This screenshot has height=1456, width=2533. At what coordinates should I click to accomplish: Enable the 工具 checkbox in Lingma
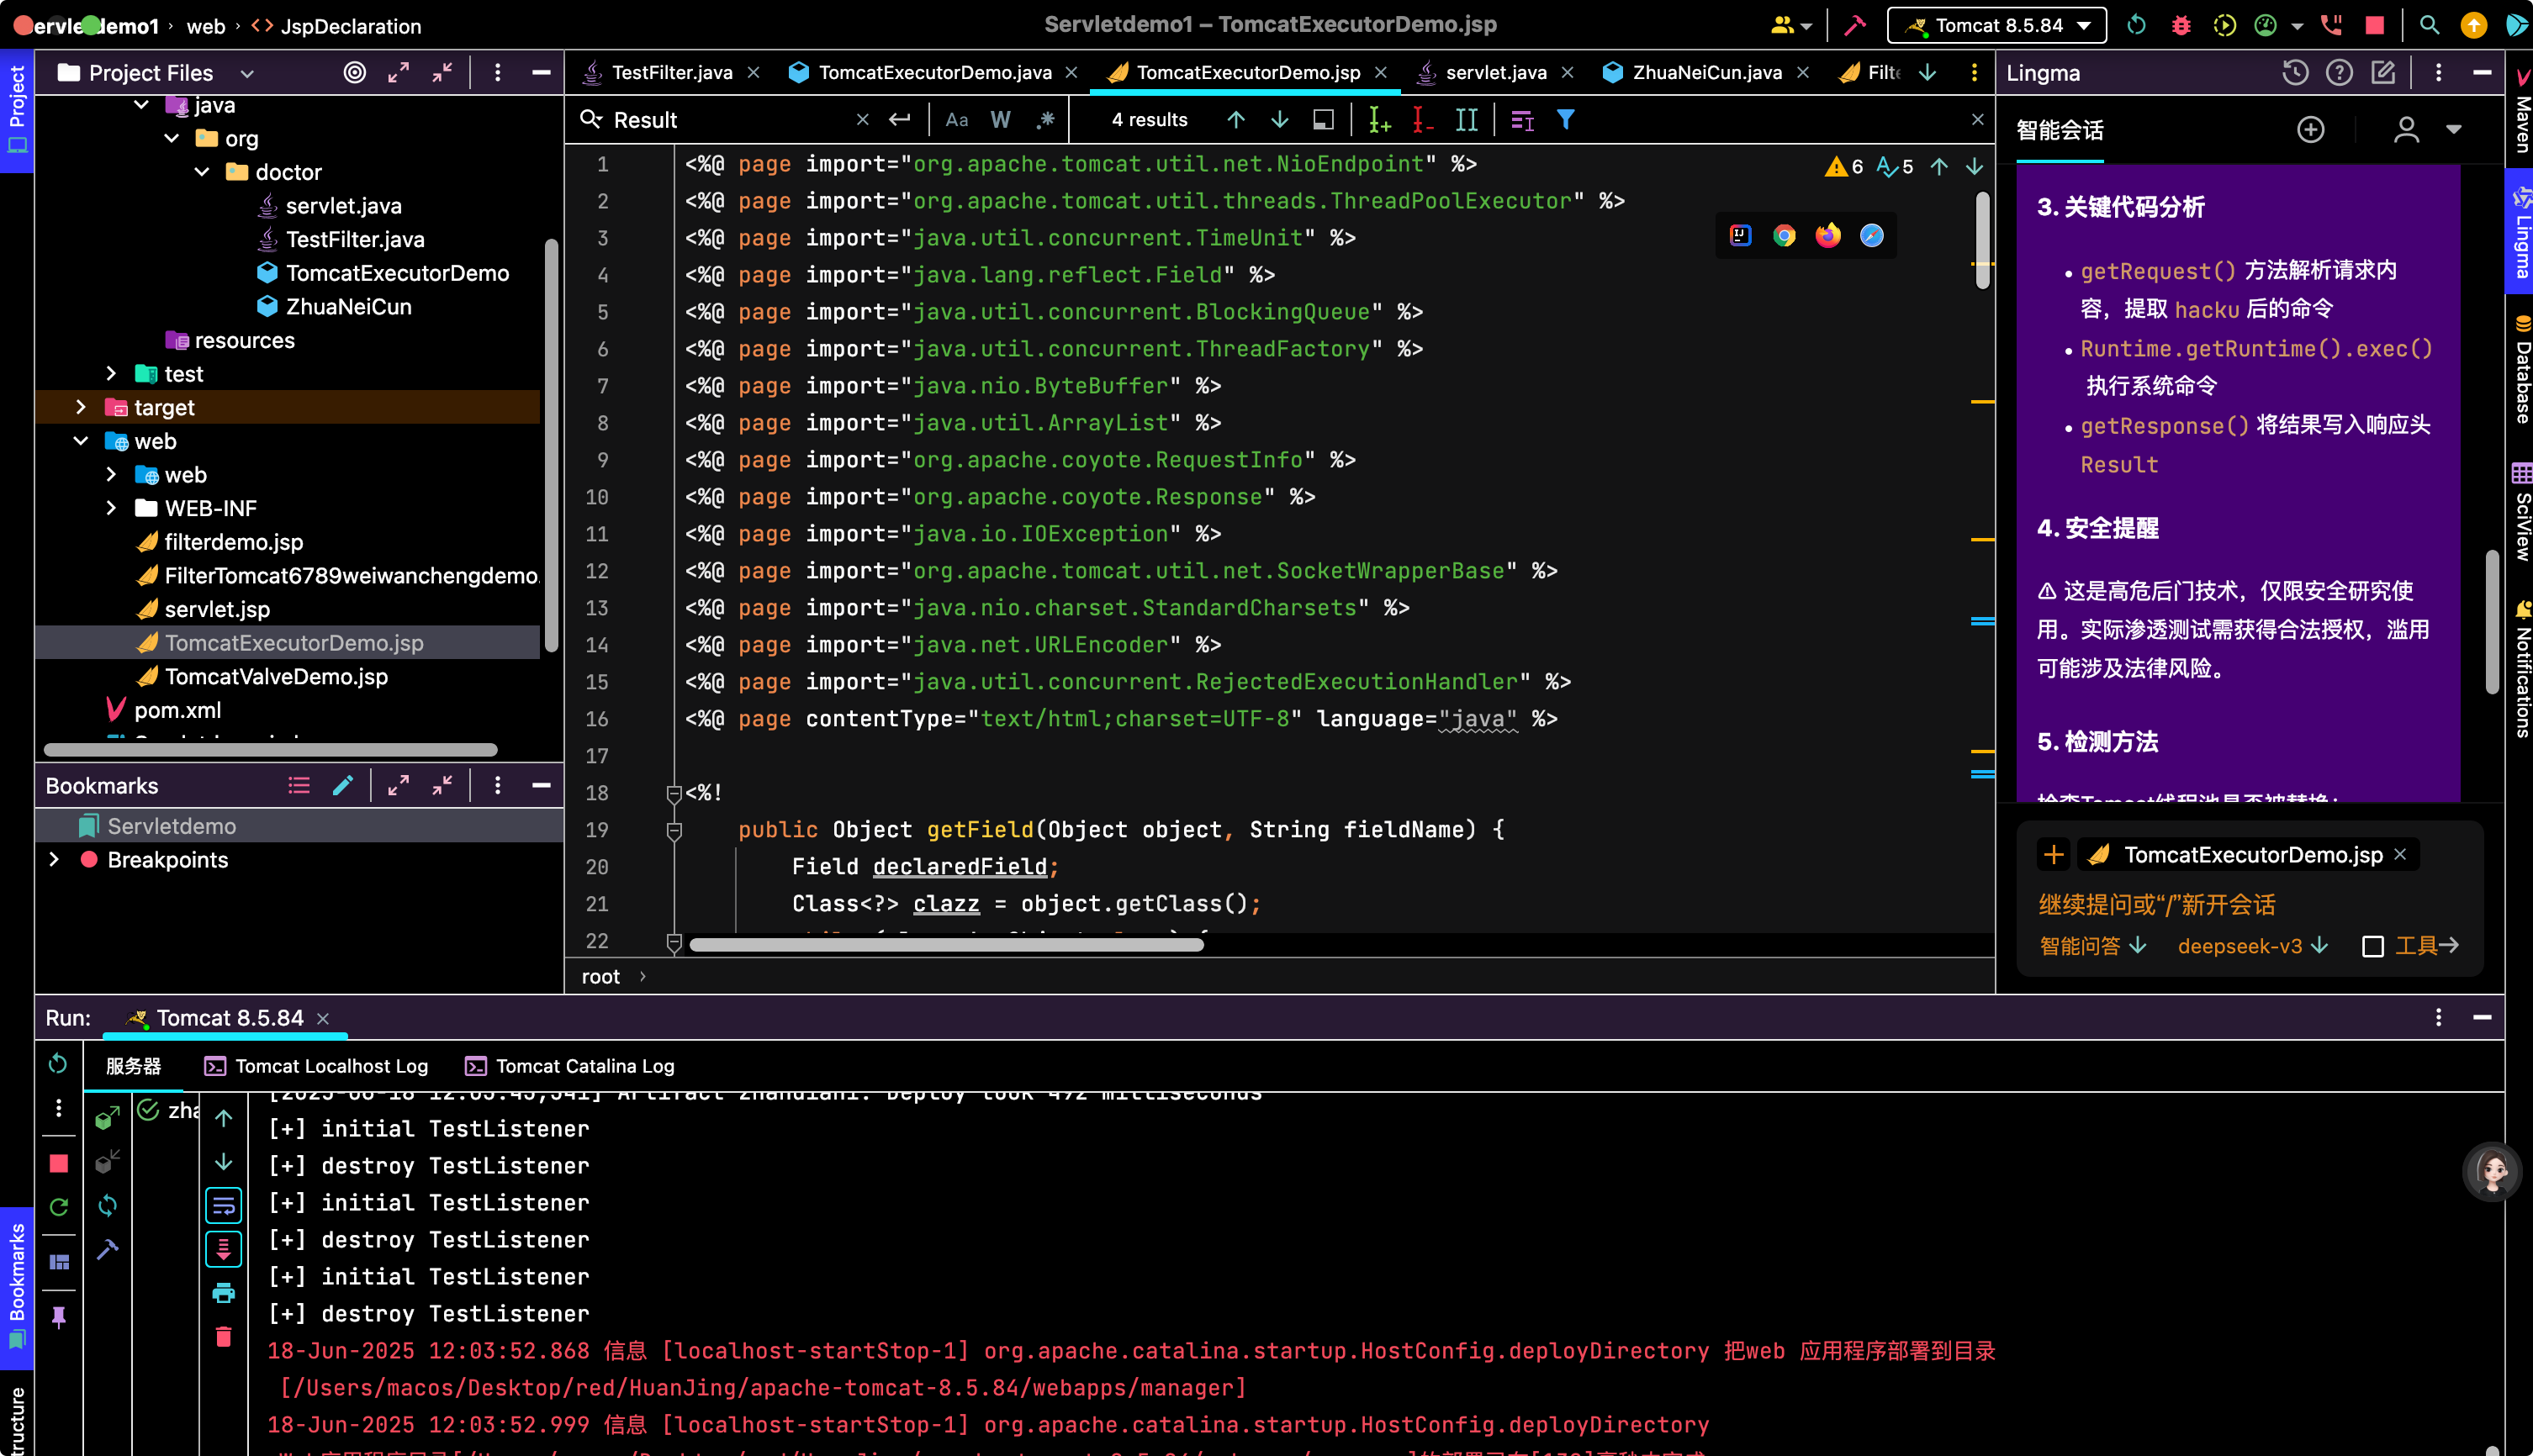2372,946
